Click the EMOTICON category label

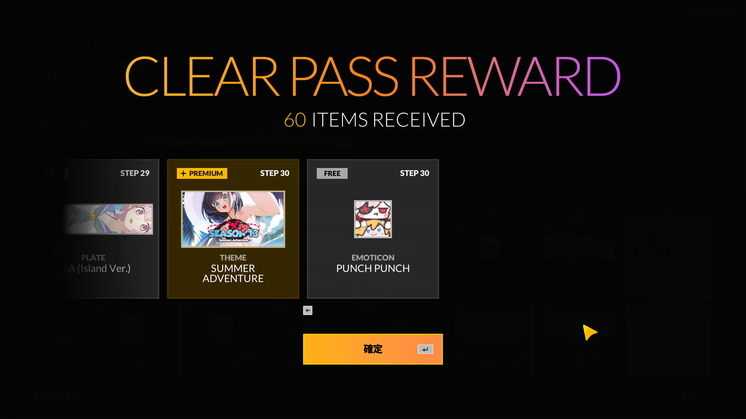tap(373, 258)
